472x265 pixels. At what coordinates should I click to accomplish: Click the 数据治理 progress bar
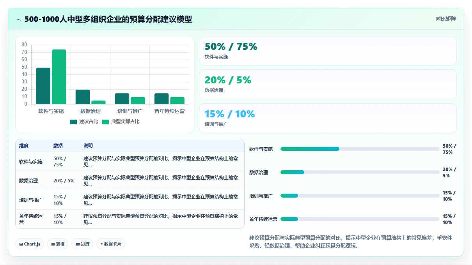pos(360,172)
